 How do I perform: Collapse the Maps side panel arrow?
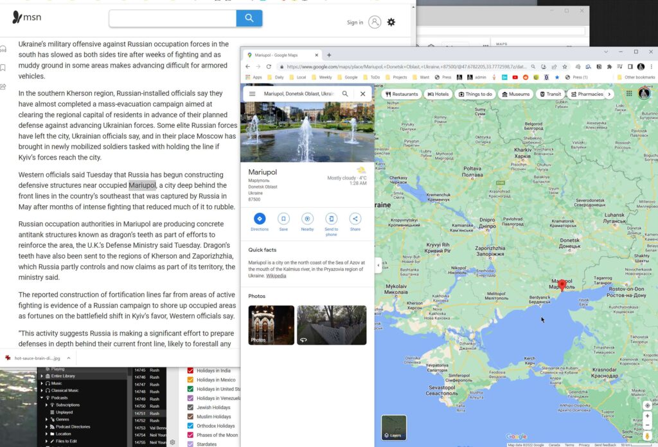378,264
